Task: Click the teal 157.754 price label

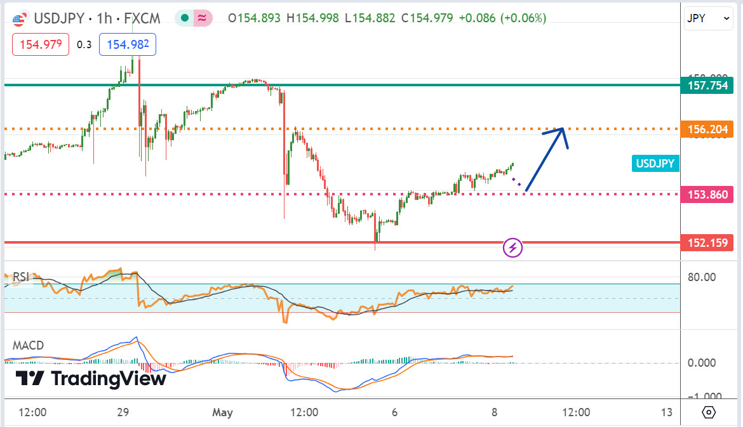Action: (706, 86)
